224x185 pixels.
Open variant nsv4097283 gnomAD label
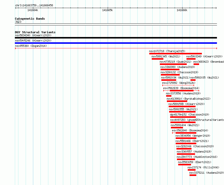(197, 120)
